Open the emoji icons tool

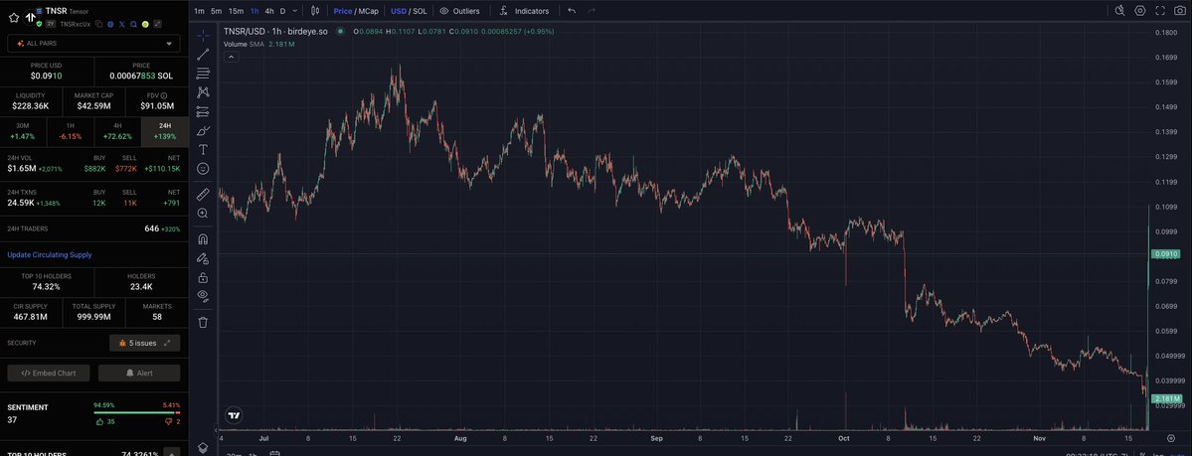click(203, 169)
